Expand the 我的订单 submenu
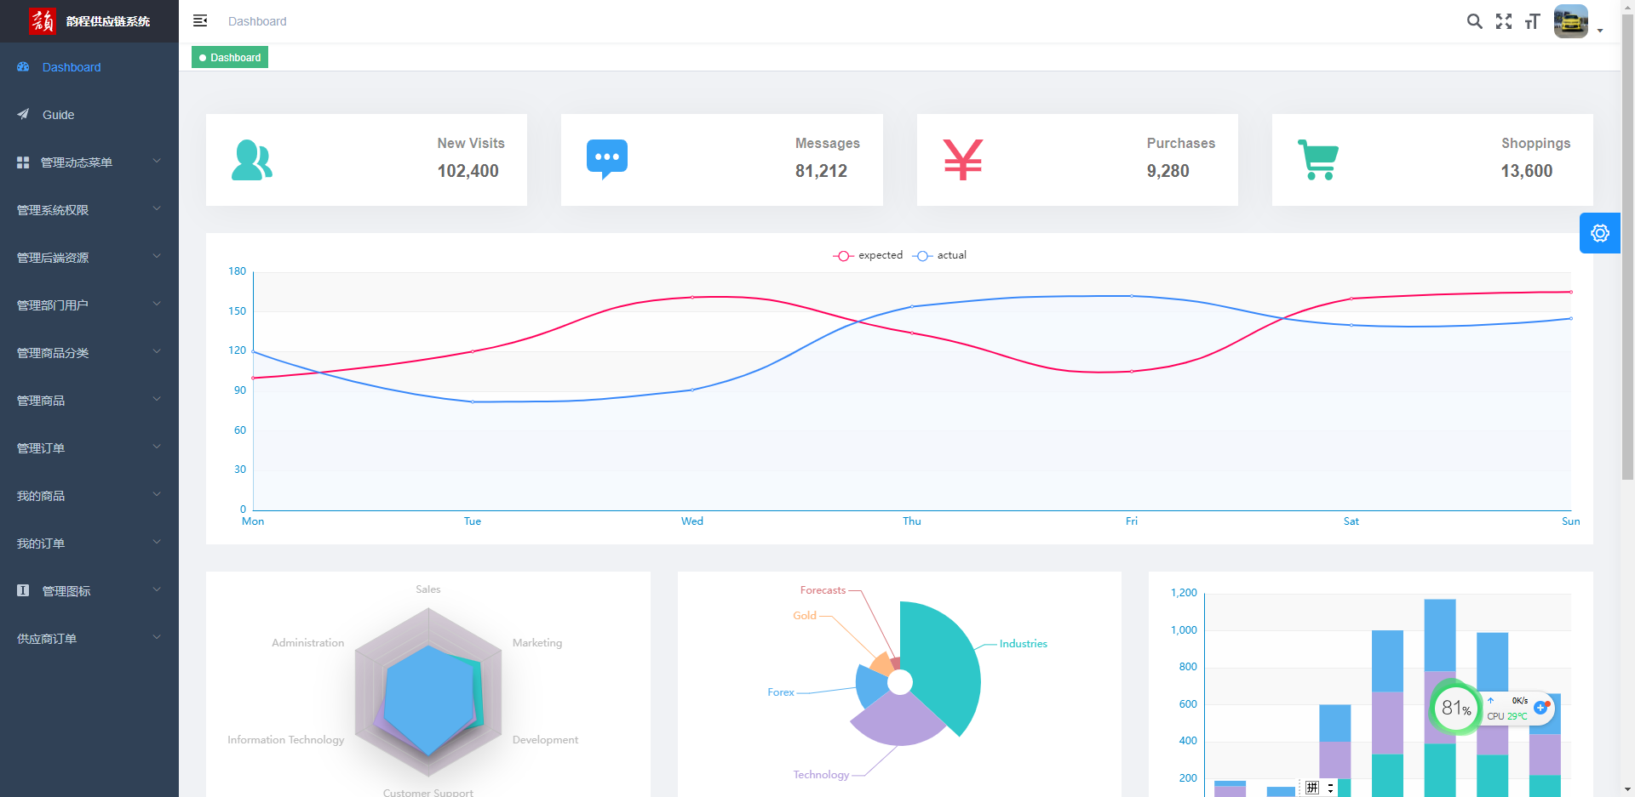 (89, 543)
